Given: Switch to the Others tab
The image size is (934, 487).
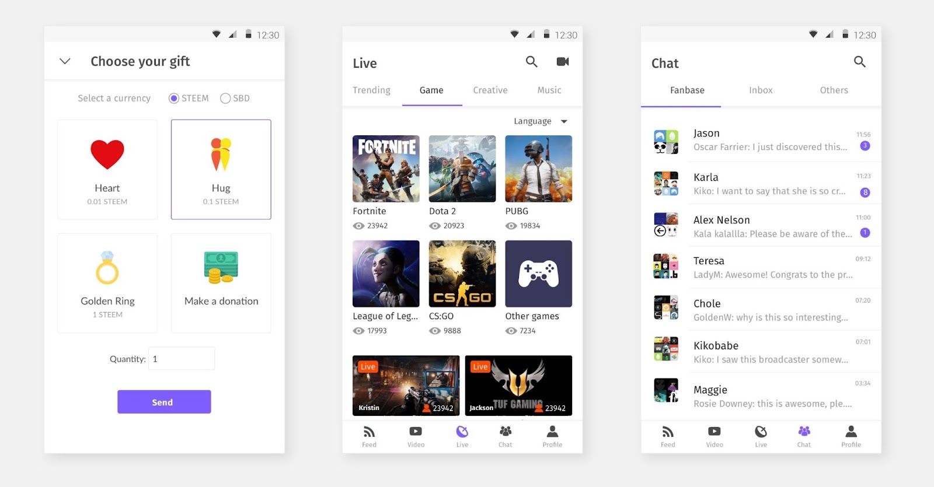Looking at the screenshot, I should pyautogui.click(x=834, y=90).
